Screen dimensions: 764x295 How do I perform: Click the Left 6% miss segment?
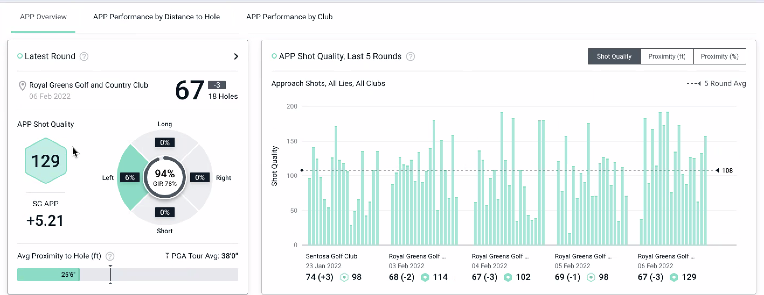click(x=130, y=178)
